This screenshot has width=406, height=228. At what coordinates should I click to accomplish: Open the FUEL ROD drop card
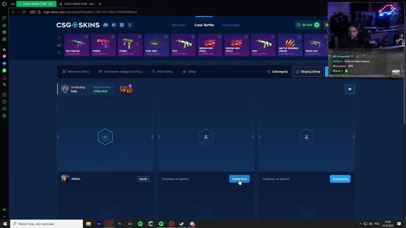click(x=157, y=45)
